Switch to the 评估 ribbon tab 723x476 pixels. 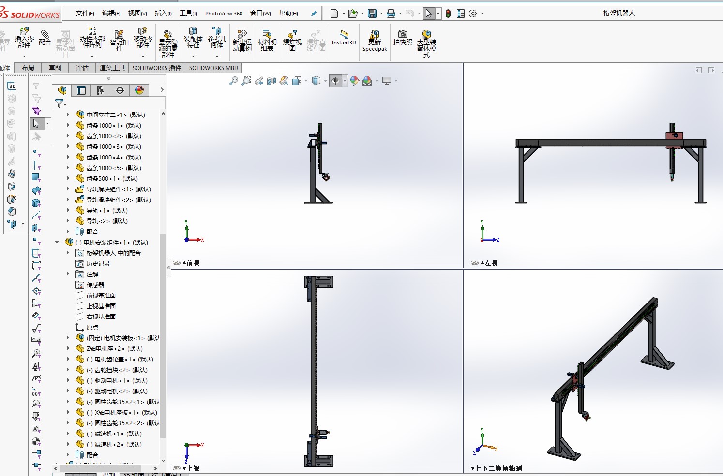[82, 68]
